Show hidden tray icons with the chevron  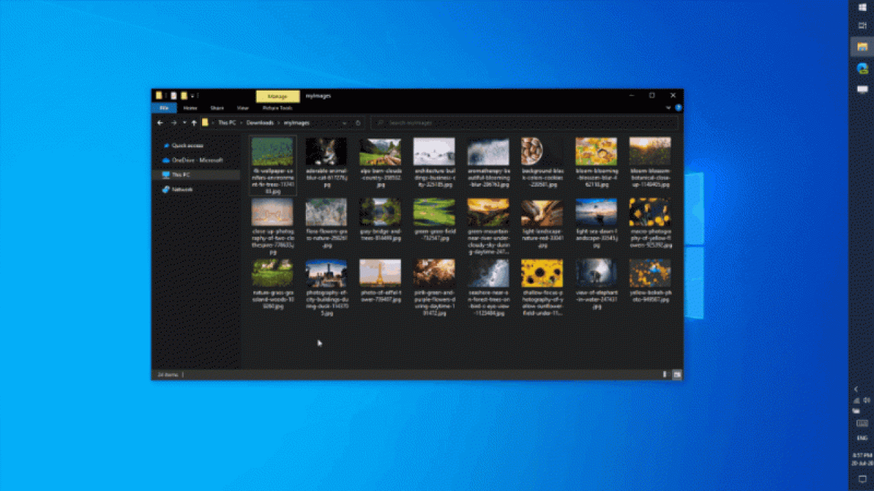click(856, 389)
